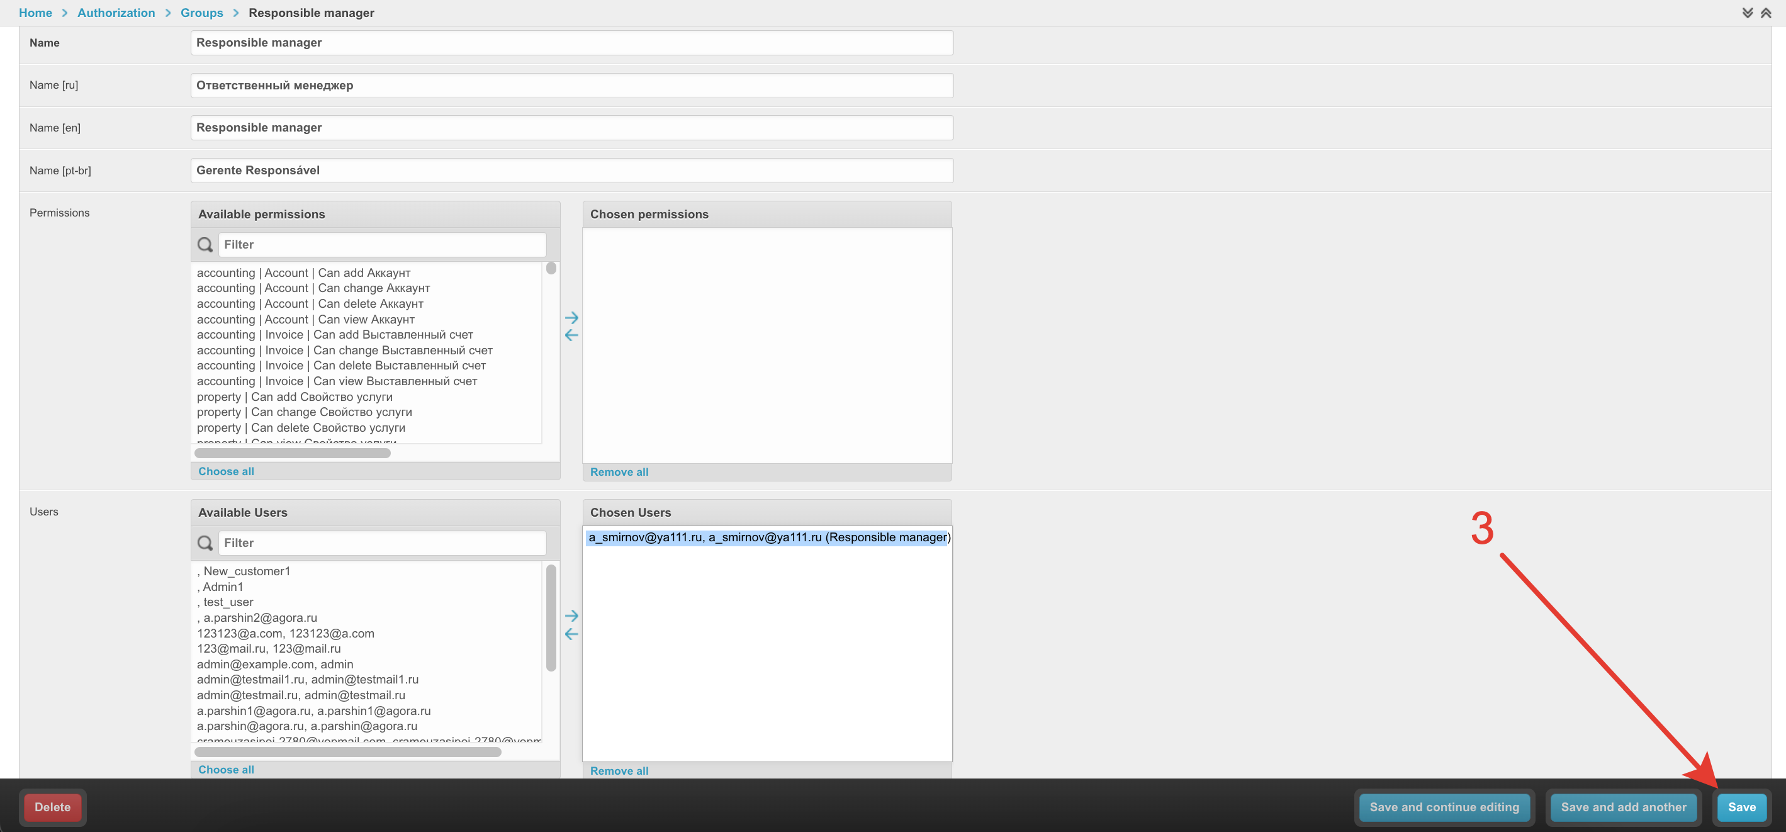
Task: Click Save and add another
Action: (1623, 807)
